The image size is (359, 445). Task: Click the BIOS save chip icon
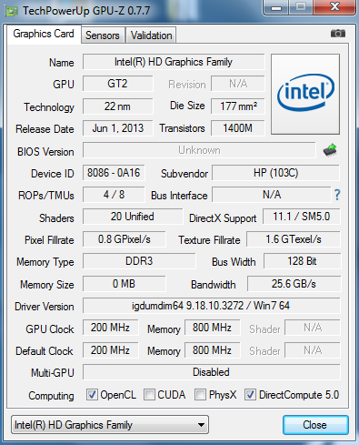point(330,150)
